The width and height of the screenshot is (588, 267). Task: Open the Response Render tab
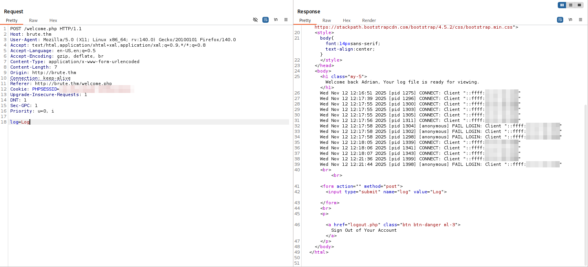coord(369,20)
